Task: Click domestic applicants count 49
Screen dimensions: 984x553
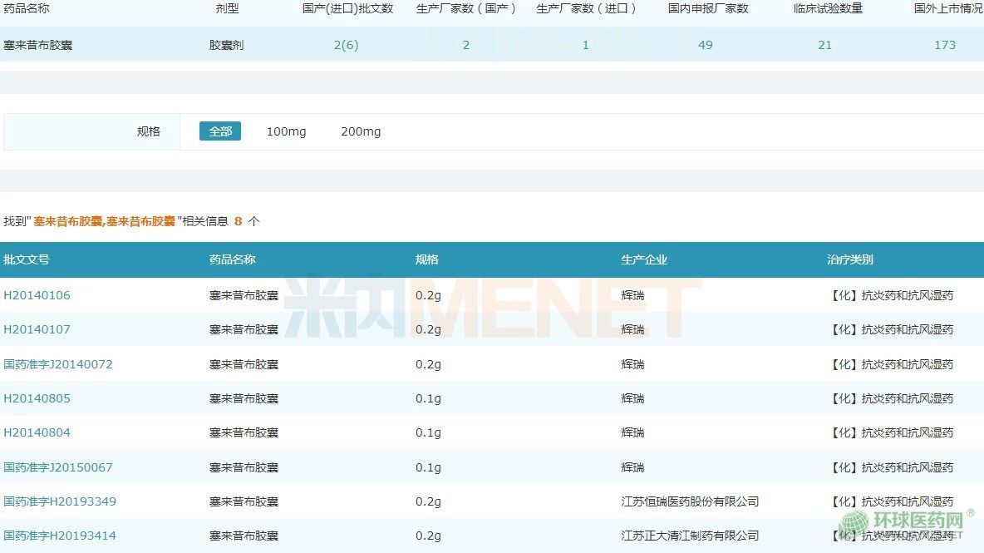Action: [x=706, y=45]
